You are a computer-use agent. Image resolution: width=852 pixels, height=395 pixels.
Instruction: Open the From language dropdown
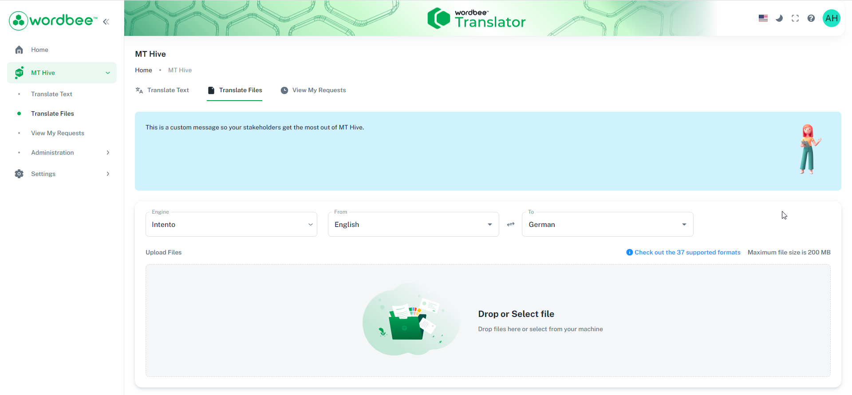(413, 224)
